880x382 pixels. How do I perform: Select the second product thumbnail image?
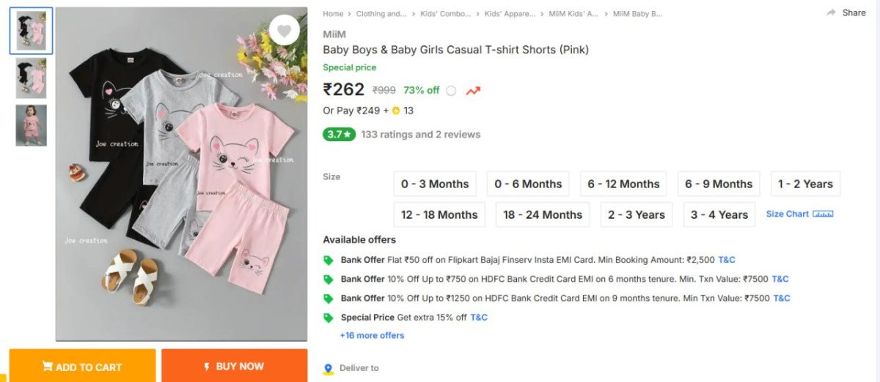tap(31, 78)
